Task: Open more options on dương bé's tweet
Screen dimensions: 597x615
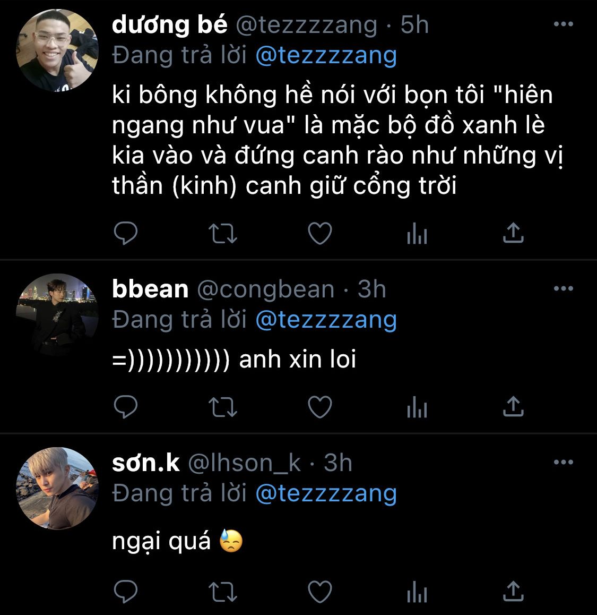Action: click(x=563, y=24)
